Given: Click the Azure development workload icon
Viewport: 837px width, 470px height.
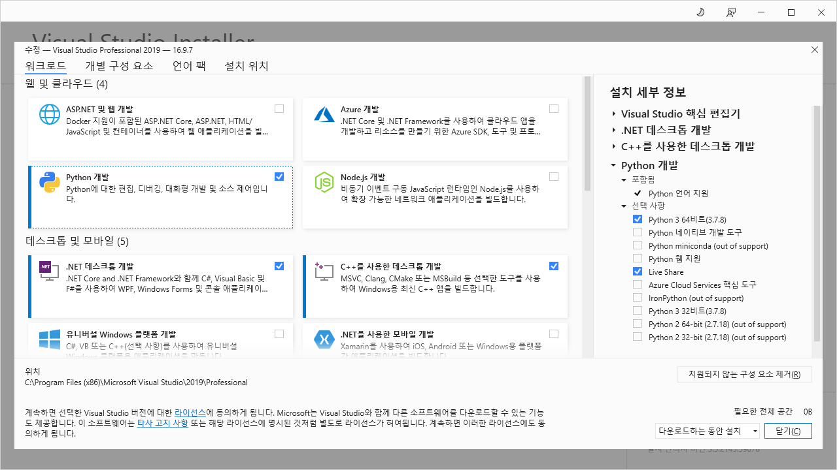Looking at the screenshot, I should pyautogui.click(x=324, y=115).
